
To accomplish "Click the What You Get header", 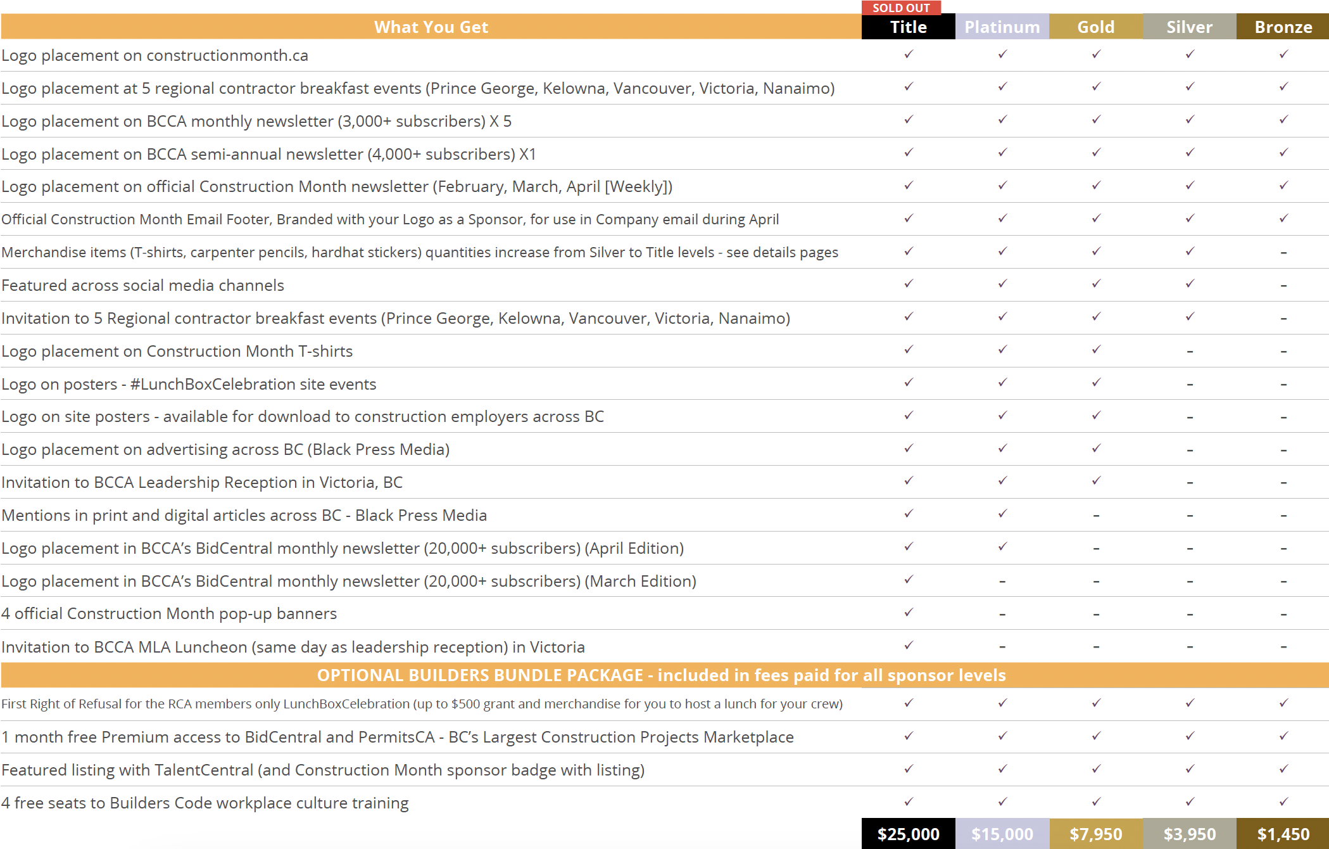I will (x=431, y=27).
